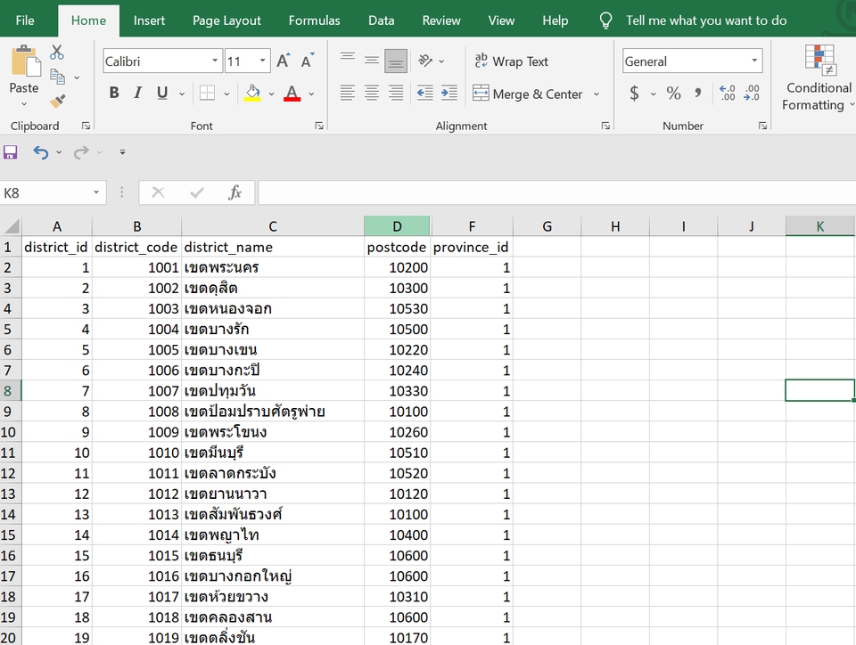856x645 pixels.
Task: Open Number format dialog launcher
Action: click(x=762, y=126)
